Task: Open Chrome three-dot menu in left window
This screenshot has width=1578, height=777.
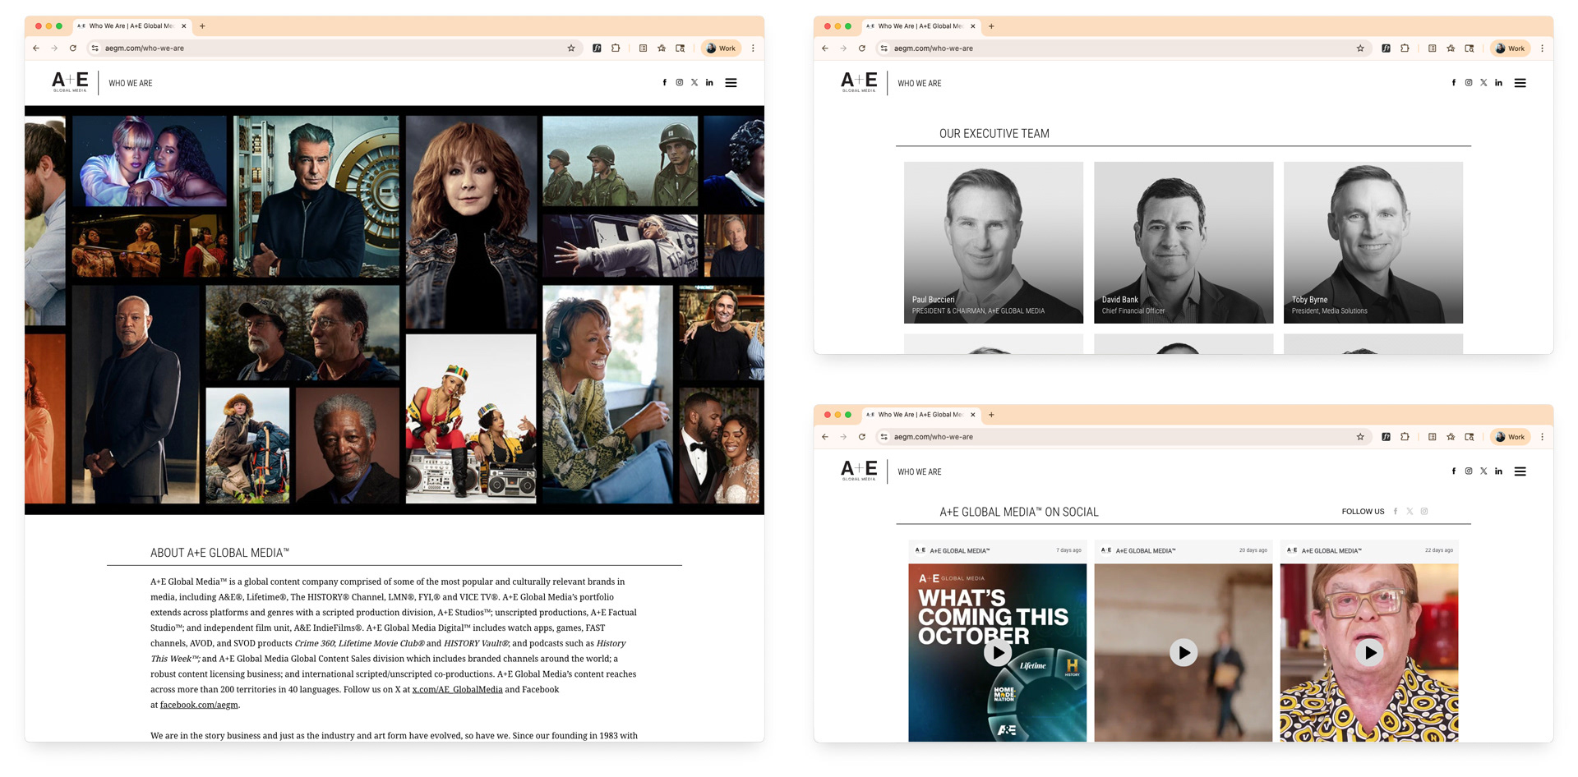Action: (x=753, y=48)
